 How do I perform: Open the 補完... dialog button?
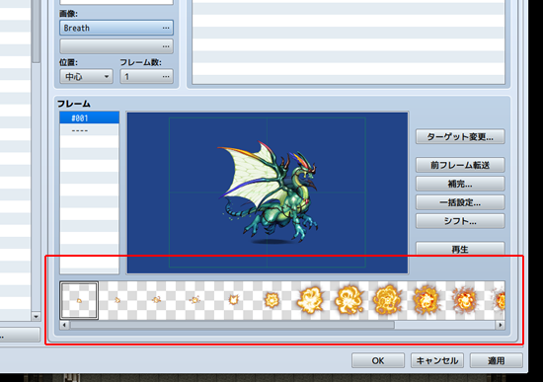click(x=460, y=184)
